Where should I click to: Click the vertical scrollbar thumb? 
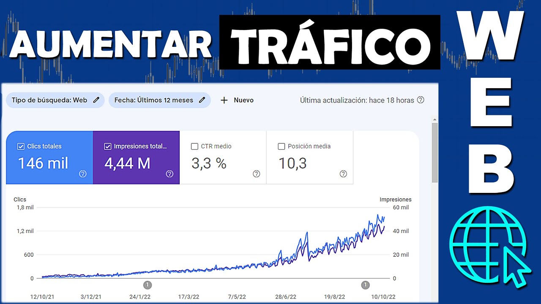tap(434, 153)
